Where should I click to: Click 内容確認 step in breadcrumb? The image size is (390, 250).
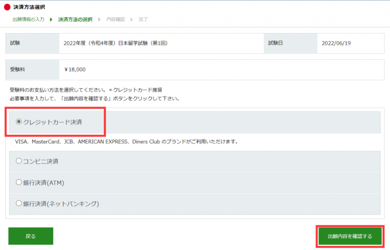[116, 19]
